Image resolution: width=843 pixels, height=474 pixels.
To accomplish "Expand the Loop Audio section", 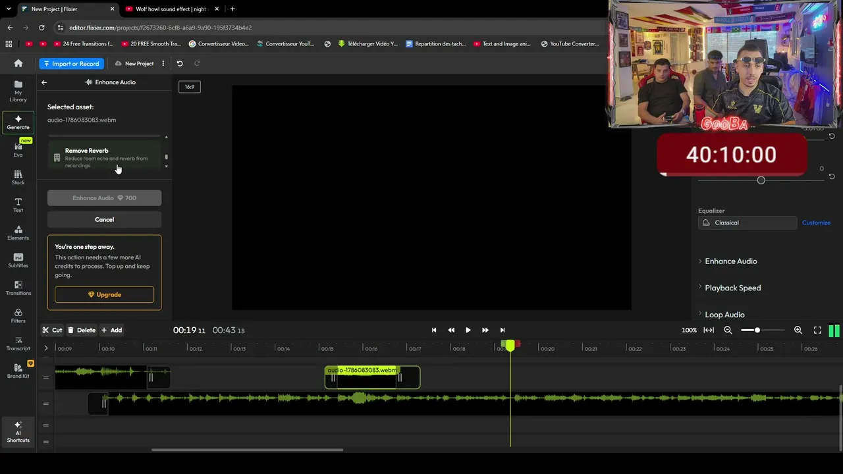I will click(x=724, y=315).
